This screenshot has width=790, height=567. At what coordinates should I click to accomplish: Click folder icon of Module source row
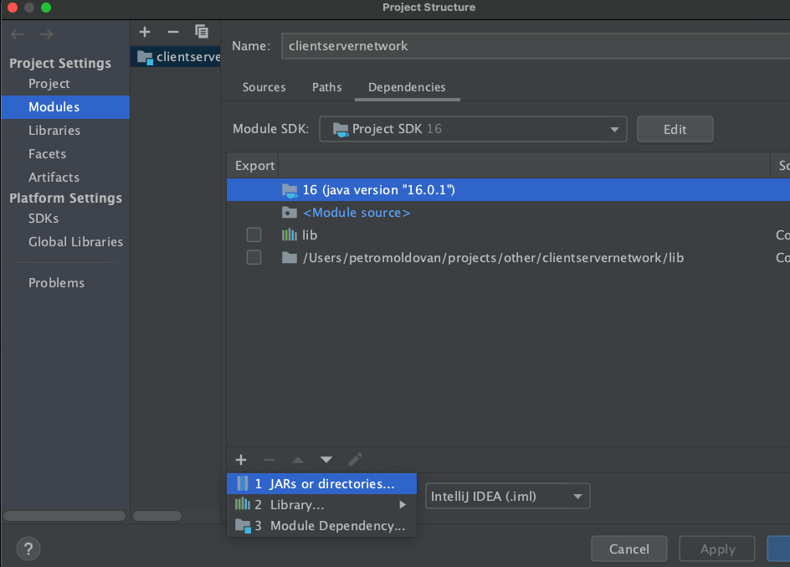(x=290, y=212)
